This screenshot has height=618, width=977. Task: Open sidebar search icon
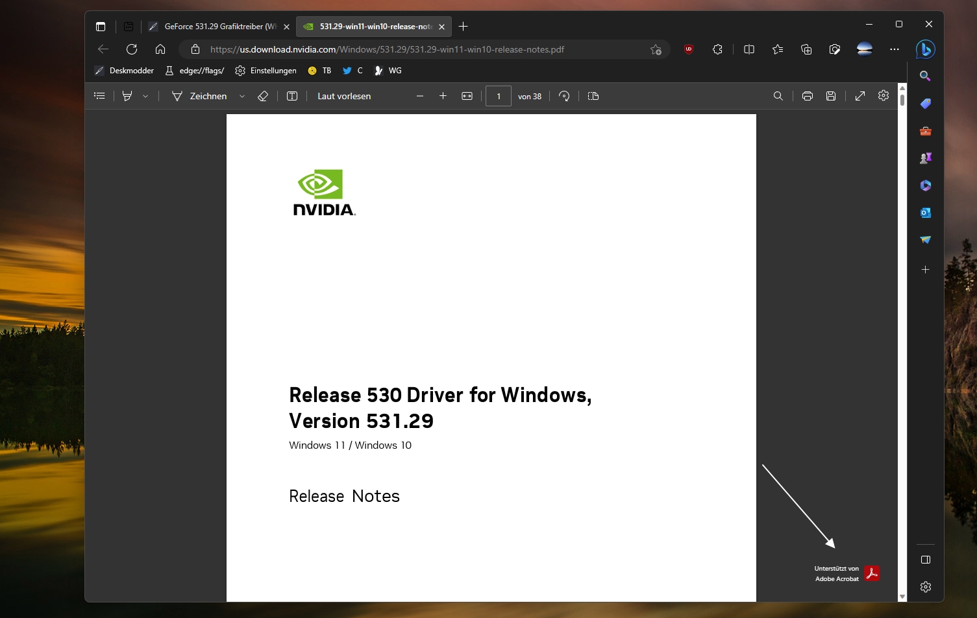925,77
